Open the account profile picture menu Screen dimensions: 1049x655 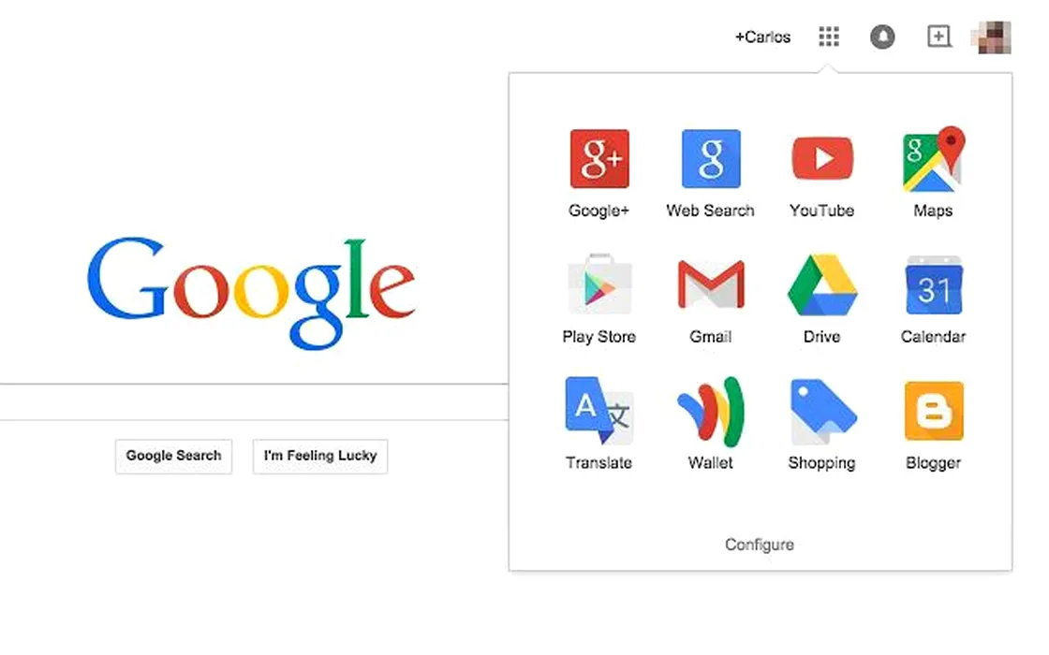[x=991, y=36]
